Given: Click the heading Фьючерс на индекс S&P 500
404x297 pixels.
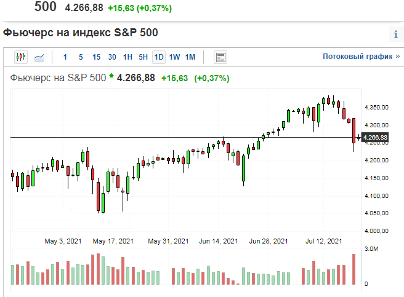Looking at the screenshot, I should click(x=81, y=33).
